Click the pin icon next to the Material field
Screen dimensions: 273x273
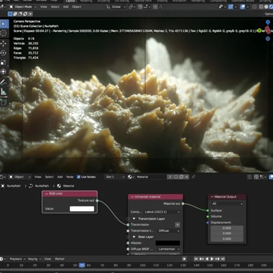193,177
